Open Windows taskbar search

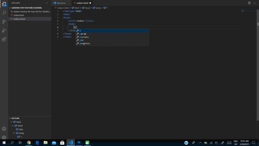point(12,142)
